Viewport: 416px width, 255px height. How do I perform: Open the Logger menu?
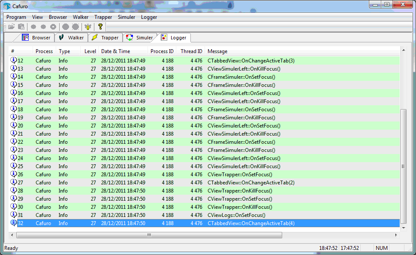(149, 17)
